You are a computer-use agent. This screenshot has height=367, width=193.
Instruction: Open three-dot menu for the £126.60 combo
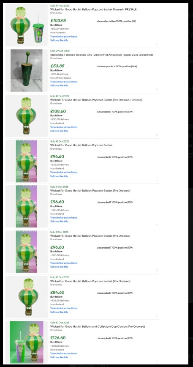(x=157, y=361)
